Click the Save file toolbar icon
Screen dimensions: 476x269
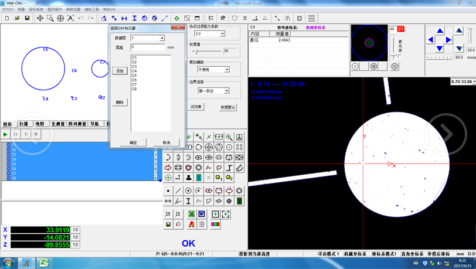(x=26, y=18)
